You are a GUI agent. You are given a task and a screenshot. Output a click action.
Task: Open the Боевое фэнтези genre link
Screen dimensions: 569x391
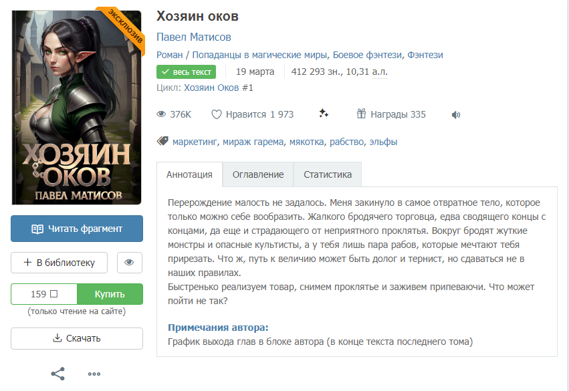367,55
